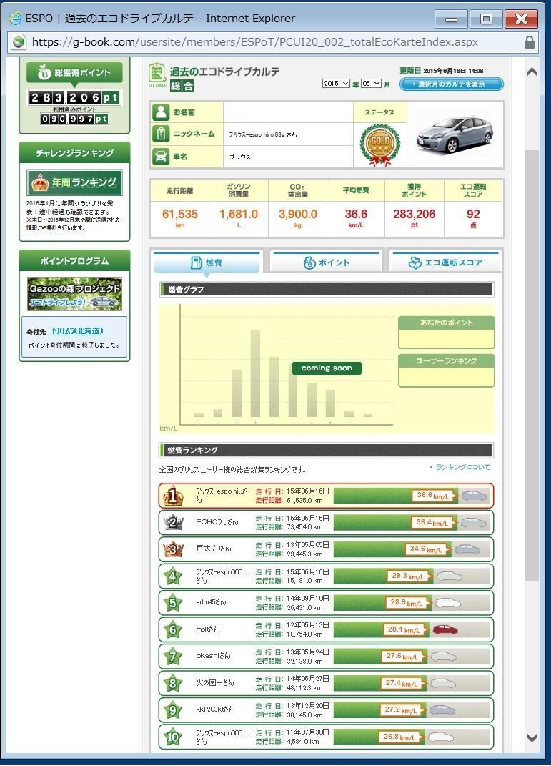The width and height of the screenshot is (551, 766).
Task: Click the car icon in the 百式プリ ranking row
Action: 467,549
